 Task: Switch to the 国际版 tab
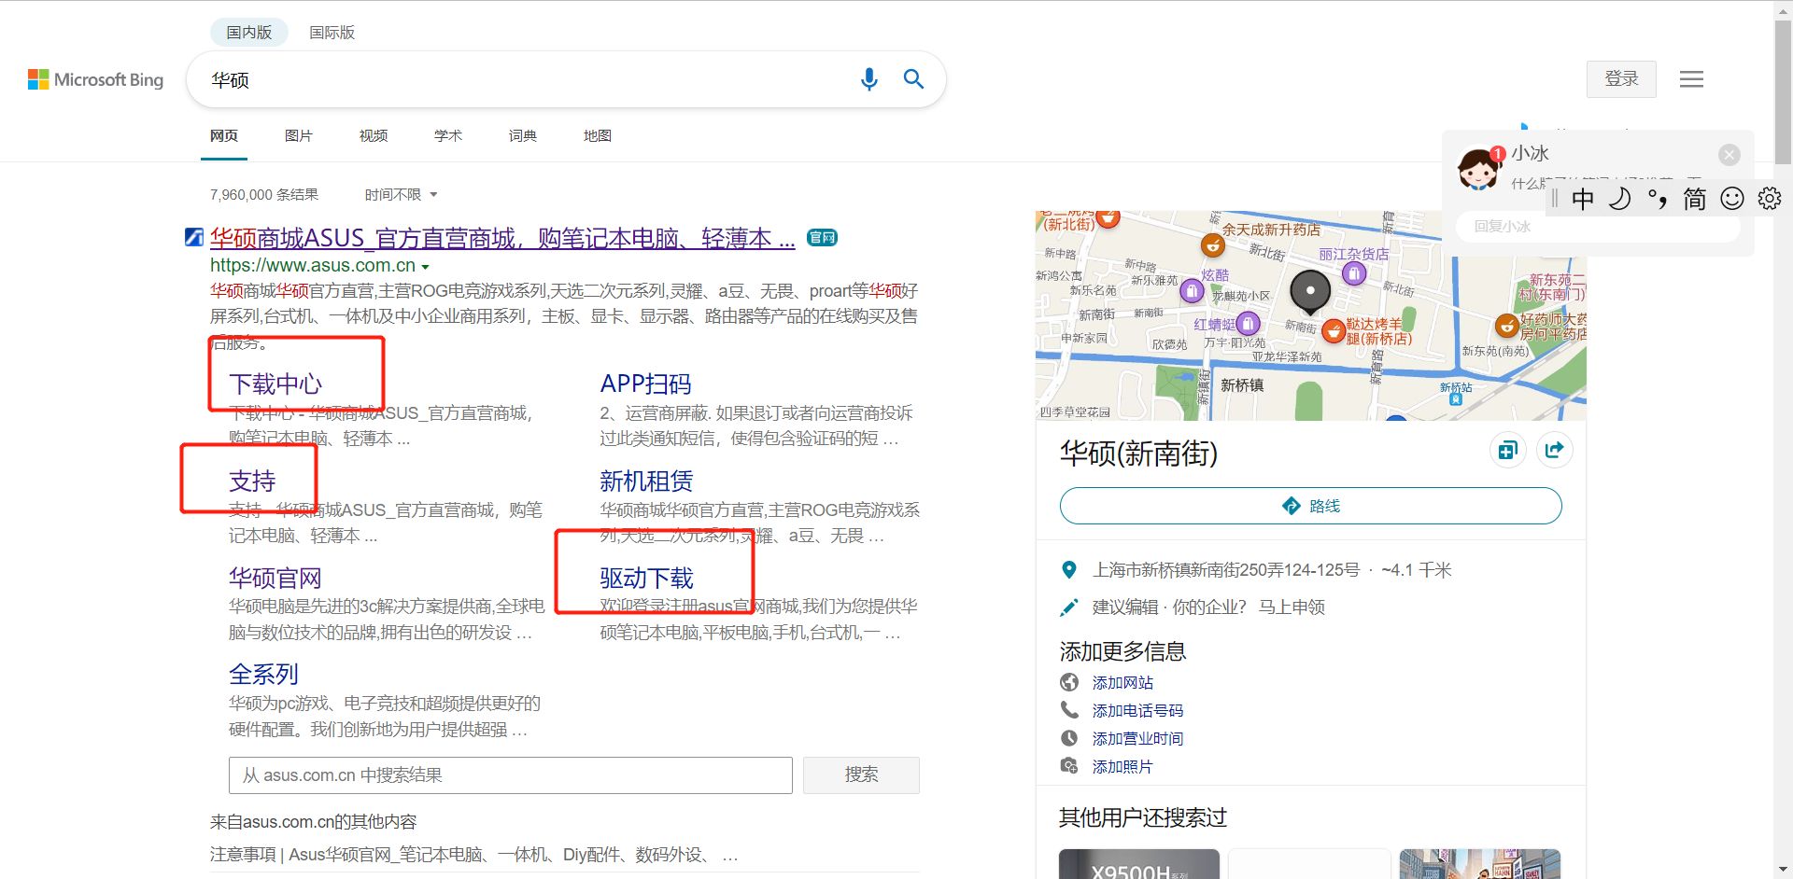click(332, 32)
